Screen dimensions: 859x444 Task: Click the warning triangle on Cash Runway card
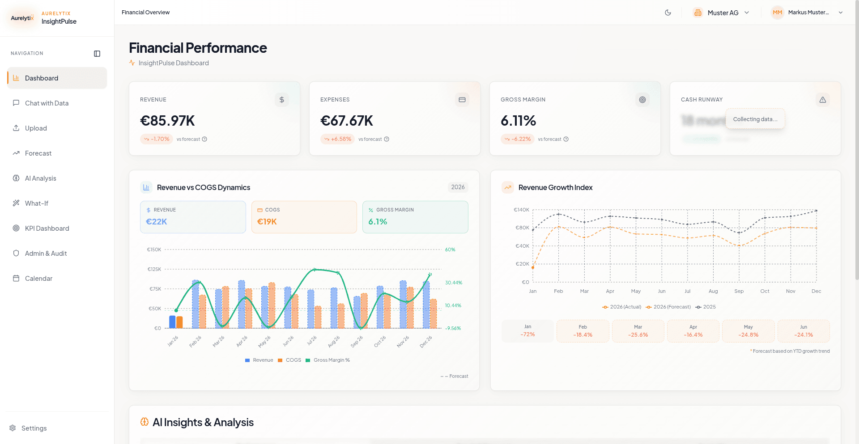(823, 100)
